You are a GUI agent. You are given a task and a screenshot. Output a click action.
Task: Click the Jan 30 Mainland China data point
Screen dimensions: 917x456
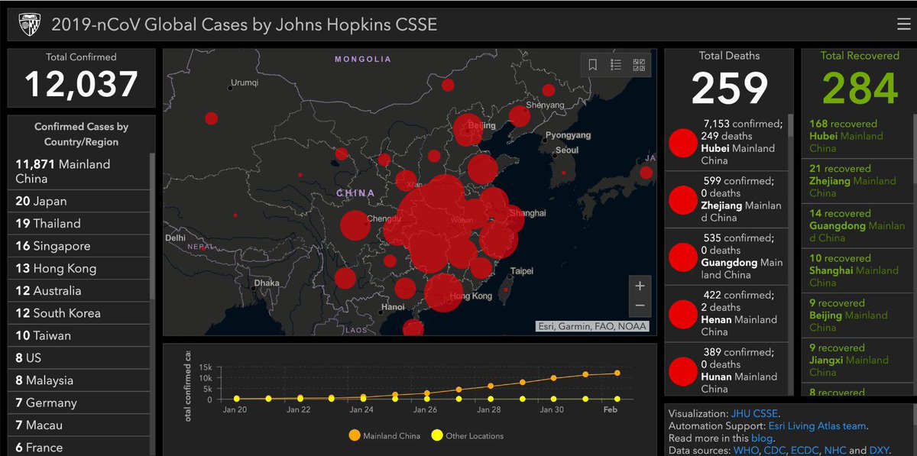point(555,378)
